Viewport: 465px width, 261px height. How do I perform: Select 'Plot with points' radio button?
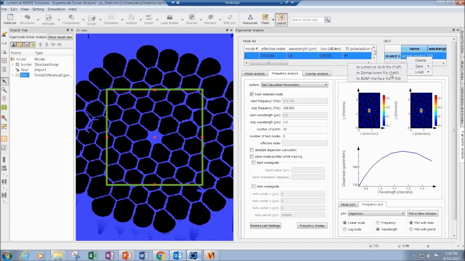(411, 229)
